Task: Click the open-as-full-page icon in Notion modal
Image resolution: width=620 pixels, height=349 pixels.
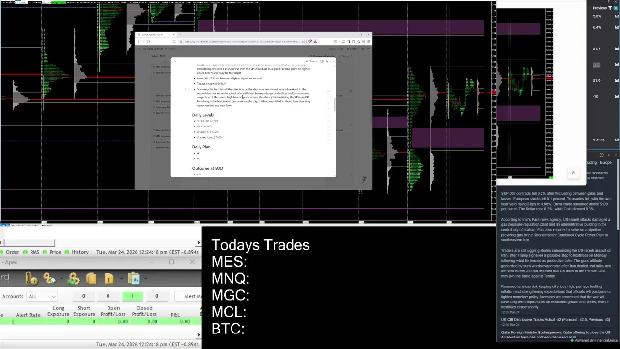Action: point(175,61)
